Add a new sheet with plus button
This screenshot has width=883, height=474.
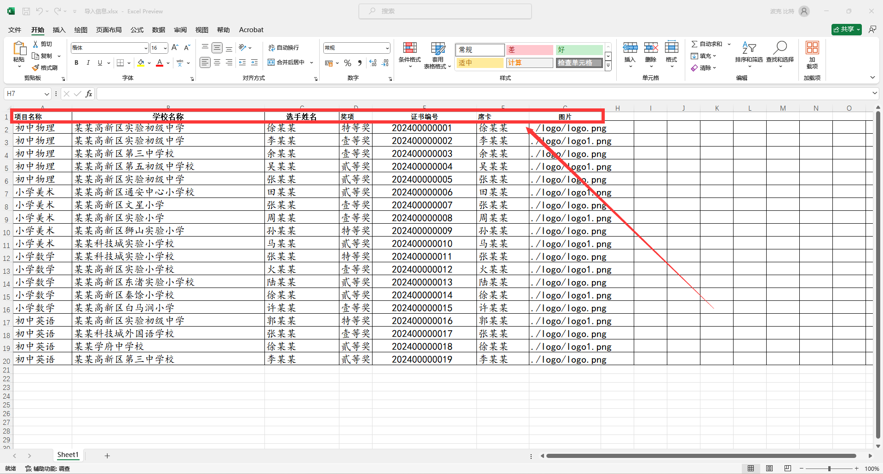[x=107, y=456]
